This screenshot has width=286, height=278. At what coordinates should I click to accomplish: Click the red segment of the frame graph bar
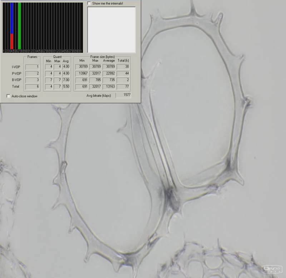click(12, 41)
